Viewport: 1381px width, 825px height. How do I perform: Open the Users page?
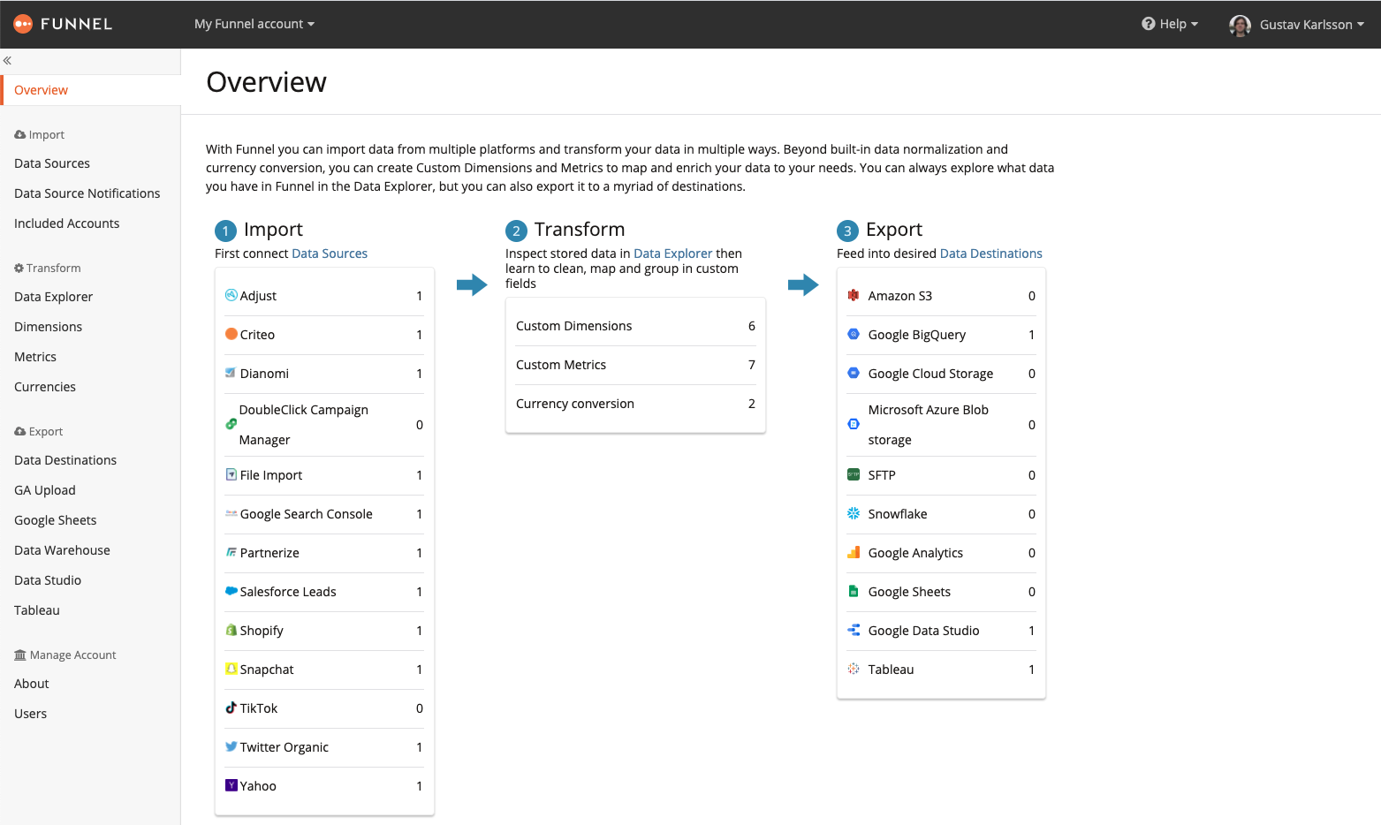[x=31, y=714]
